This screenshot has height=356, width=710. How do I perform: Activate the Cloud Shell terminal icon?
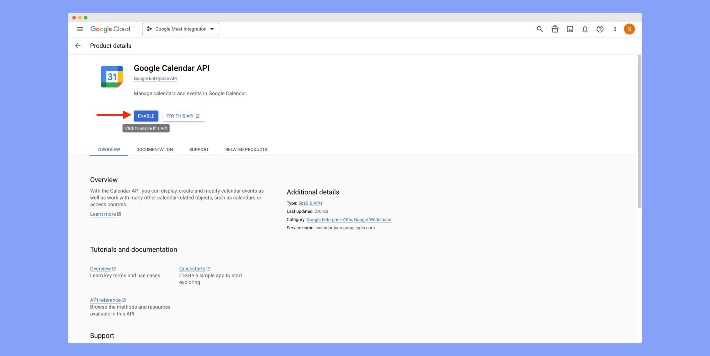pos(570,29)
